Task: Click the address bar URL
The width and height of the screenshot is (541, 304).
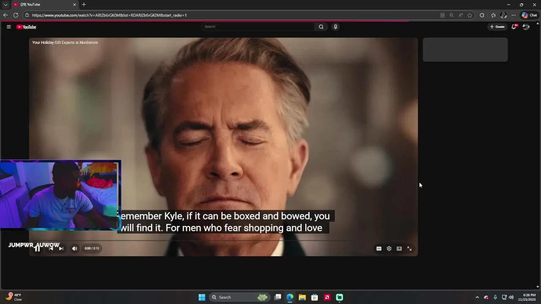Action: (109, 15)
